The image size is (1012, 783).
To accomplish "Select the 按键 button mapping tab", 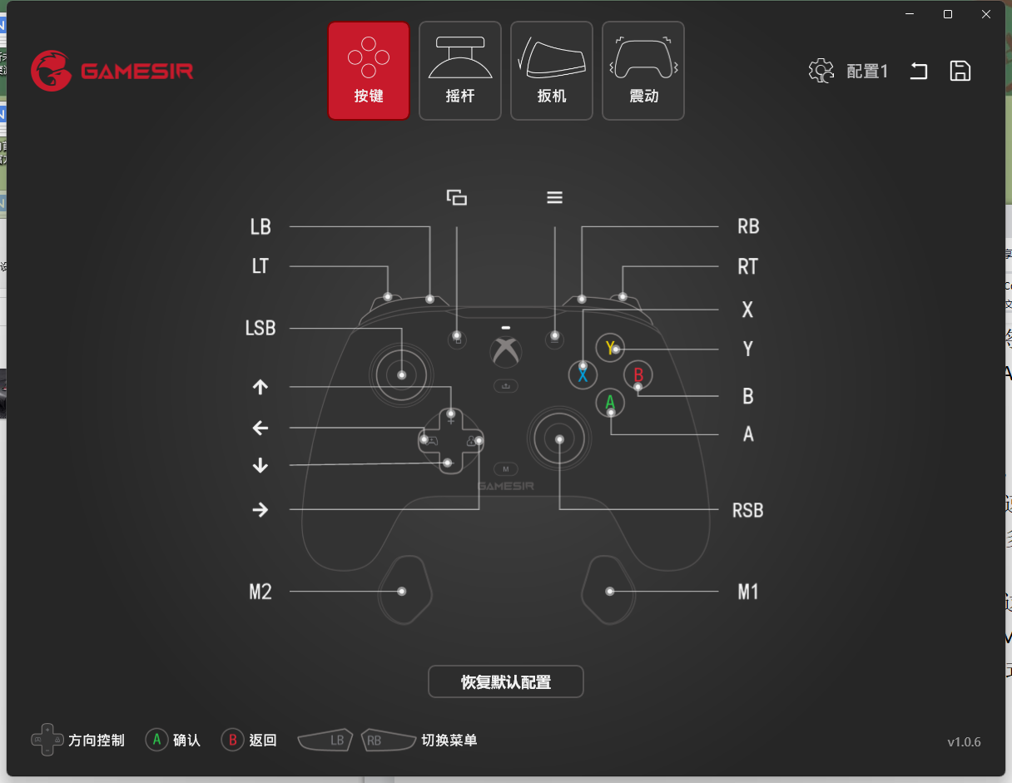I will (369, 71).
